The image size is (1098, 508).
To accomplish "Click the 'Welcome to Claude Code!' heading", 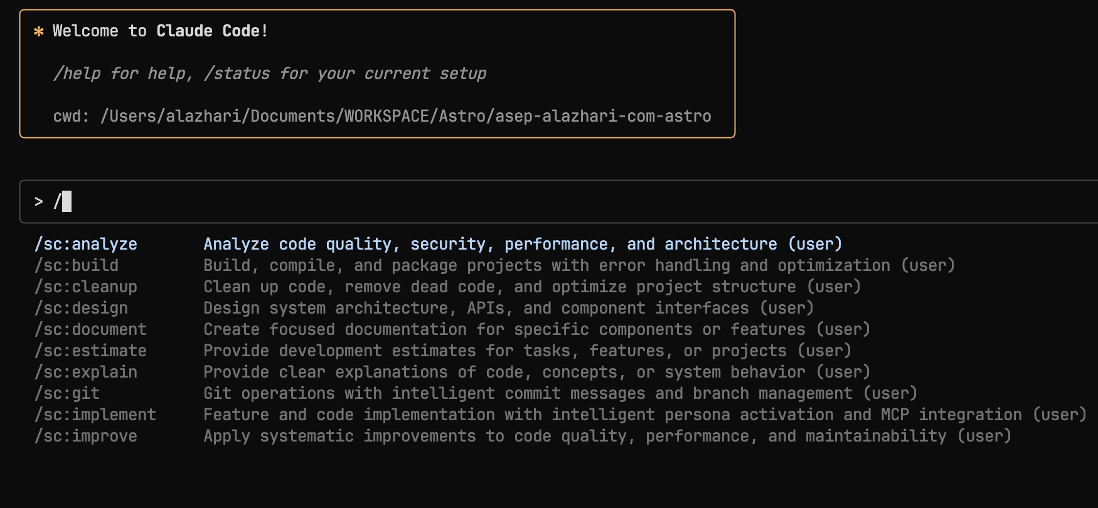I will tap(161, 31).
